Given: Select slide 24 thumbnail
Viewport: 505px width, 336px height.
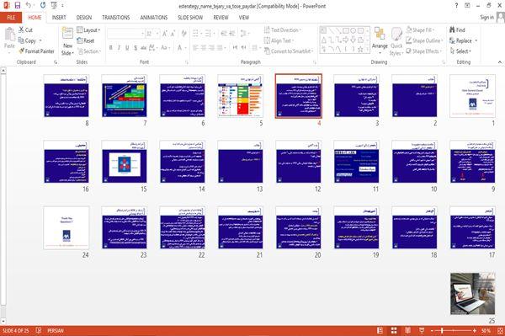Looking at the screenshot, I should 66,228.
